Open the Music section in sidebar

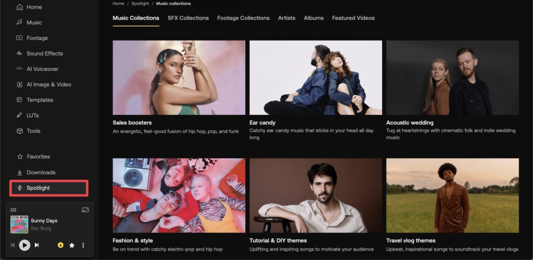[29, 22]
